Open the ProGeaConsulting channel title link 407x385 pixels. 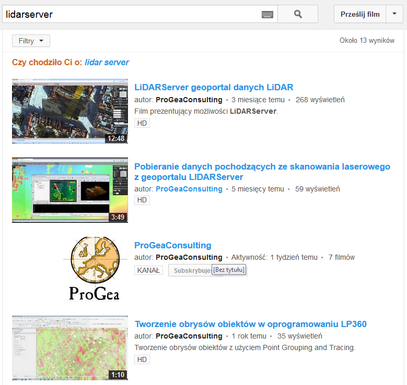point(173,245)
